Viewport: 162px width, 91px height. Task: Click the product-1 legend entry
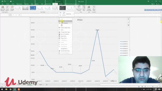point(124,41)
